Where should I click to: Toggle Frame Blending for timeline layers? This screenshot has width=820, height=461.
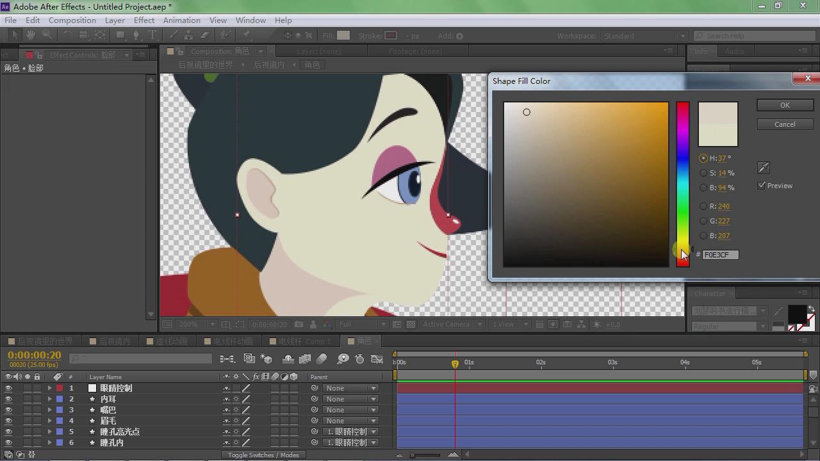pyautogui.click(x=305, y=359)
